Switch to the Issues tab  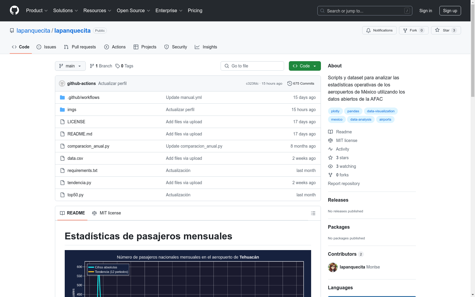(x=46, y=47)
